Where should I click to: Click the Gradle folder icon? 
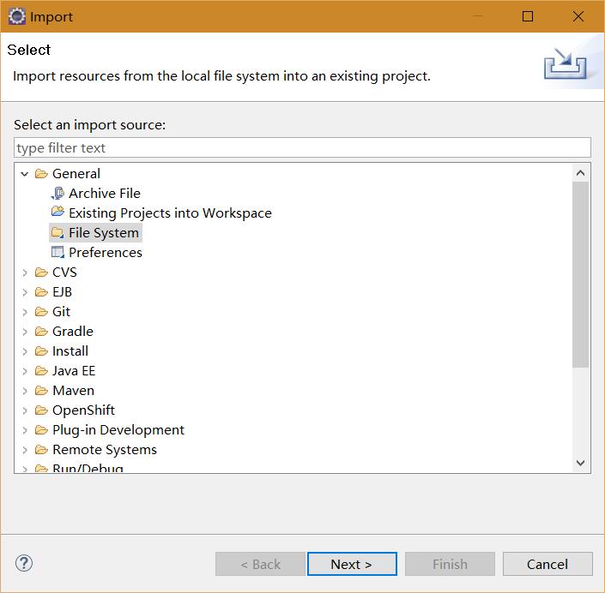tap(41, 332)
